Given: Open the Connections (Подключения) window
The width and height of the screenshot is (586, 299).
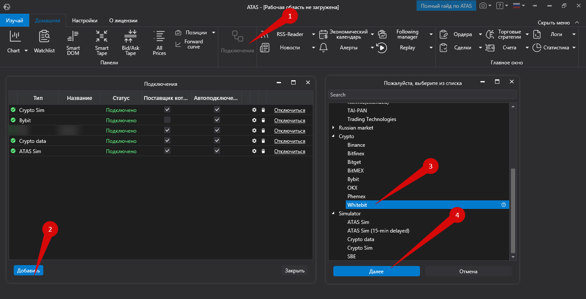Looking at the screenshot, I should 237,42.
